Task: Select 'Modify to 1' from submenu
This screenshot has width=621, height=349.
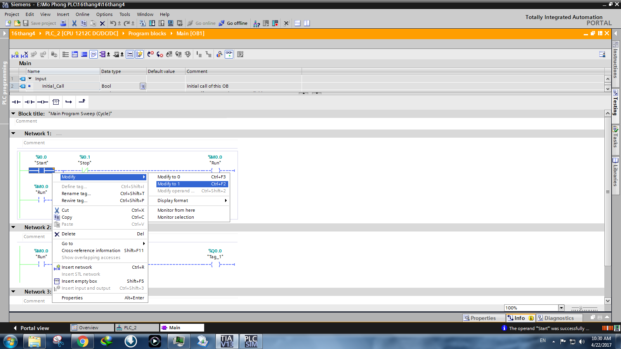Action: (192, 184)
